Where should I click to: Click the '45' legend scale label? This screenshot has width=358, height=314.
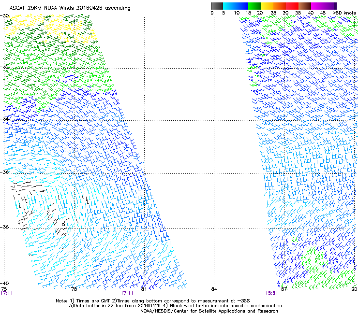point(323,13)
